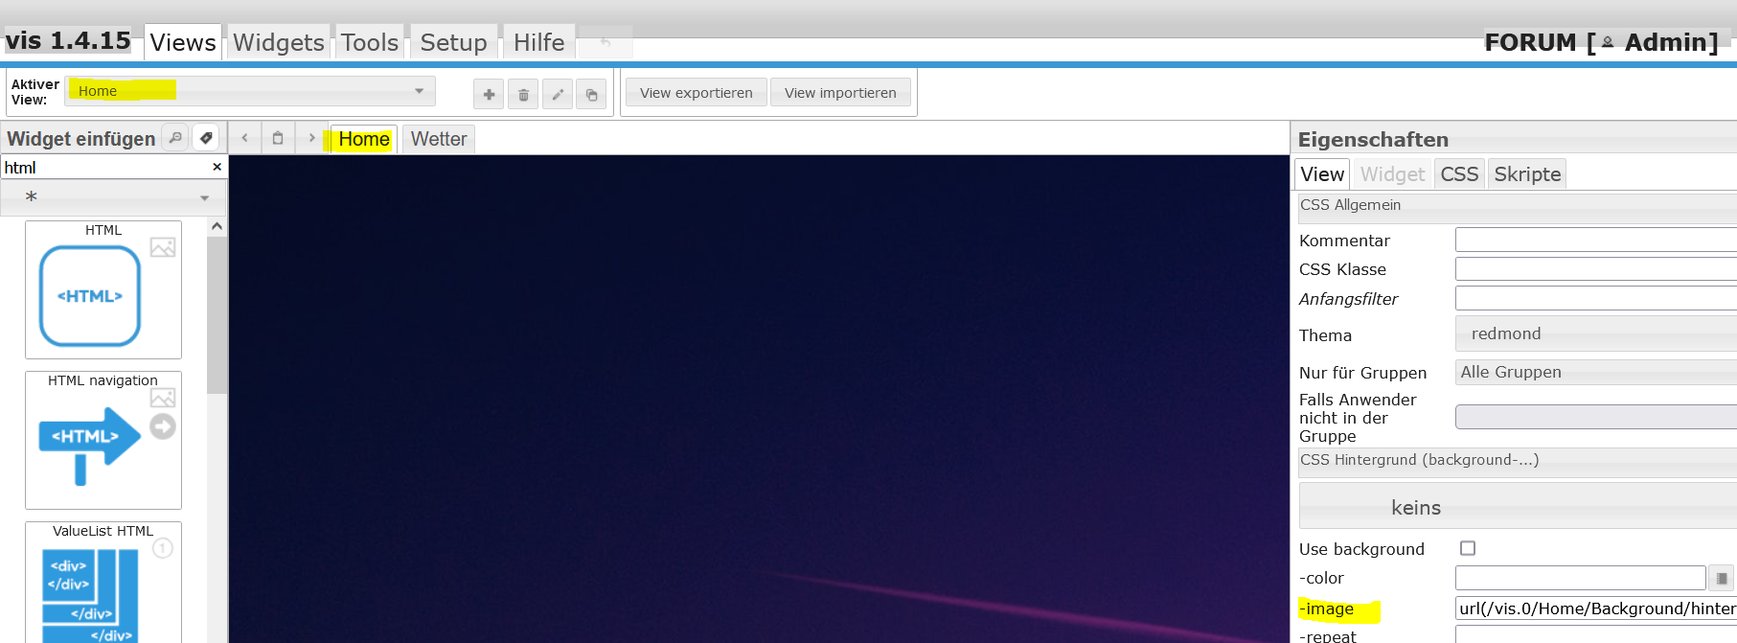
Task: Click the Eigenschaften panel title
Action: pos(1373,139)
